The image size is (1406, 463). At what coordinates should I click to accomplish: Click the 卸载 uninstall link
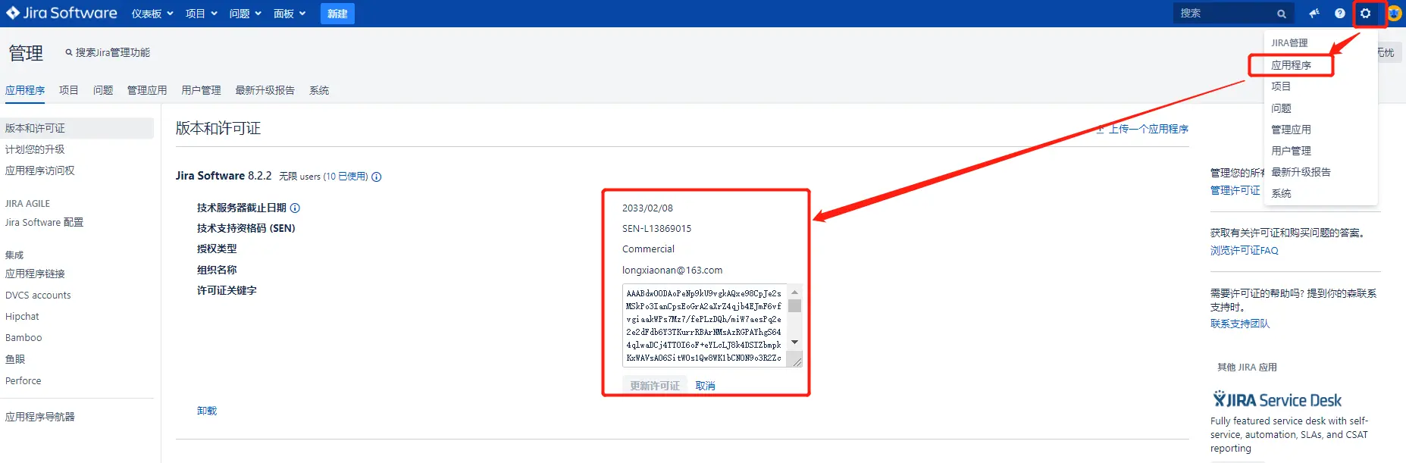coord(207,411)
